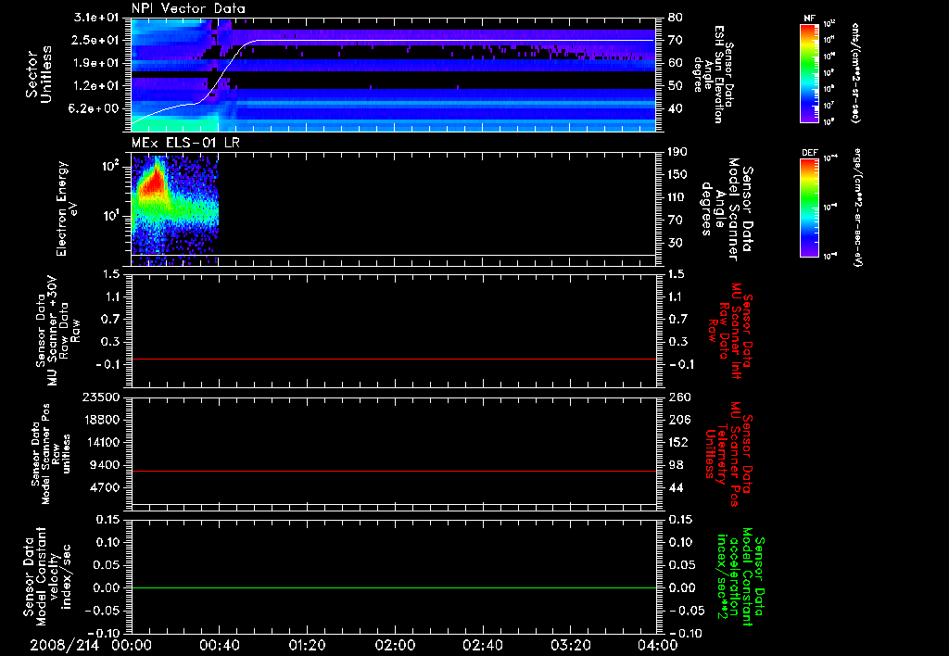Screen dimensions: 949x656
Task: Select the red intensity peak in electron spectrogram
Action: pos(156,182)
